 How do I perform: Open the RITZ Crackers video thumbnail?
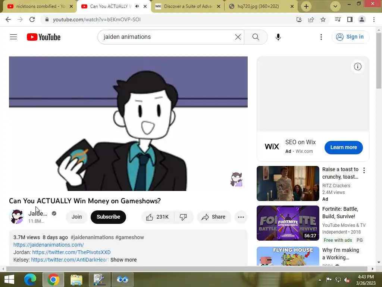(x=288, y=183)
